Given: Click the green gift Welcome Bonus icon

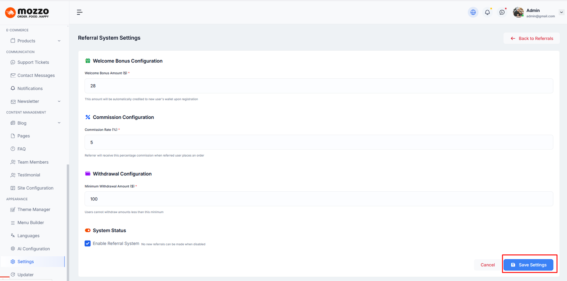Looking at the screenshot, I should point(88,61).
